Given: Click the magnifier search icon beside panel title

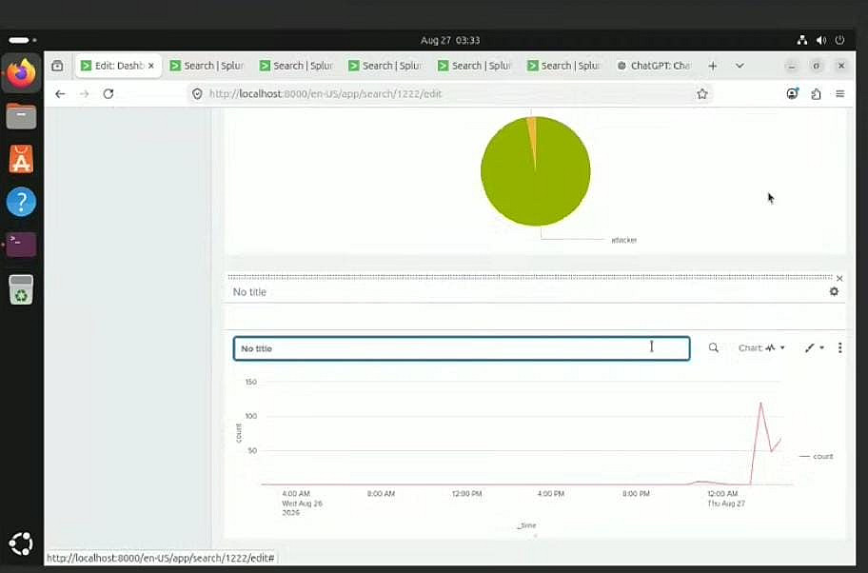Looking at the screenshot, I should [x=714, y=347].
